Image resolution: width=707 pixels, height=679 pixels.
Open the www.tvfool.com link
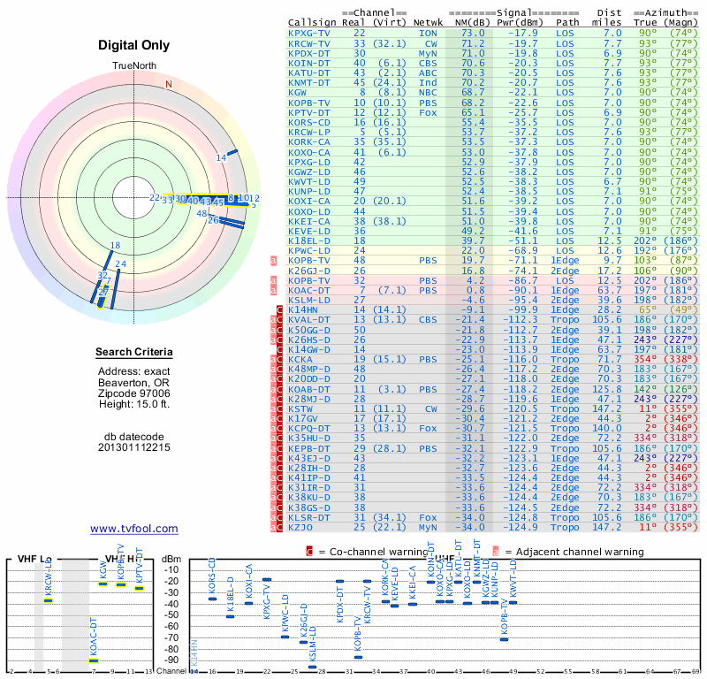[134, 529]
